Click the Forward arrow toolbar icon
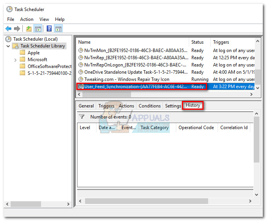Image resolution: width=267 pixels, height=221 pixels. click(x=17, y=28)
